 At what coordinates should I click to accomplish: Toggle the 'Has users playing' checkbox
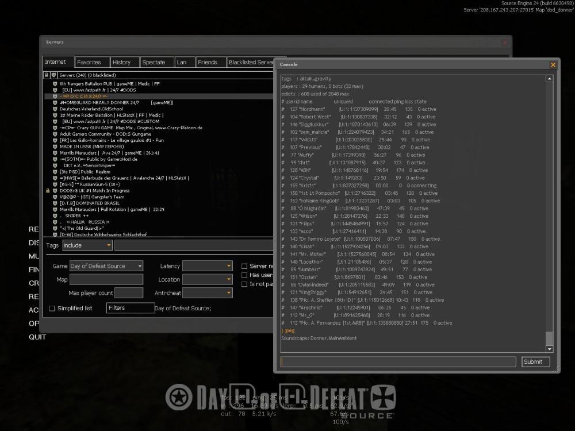[x=244, y=275]
